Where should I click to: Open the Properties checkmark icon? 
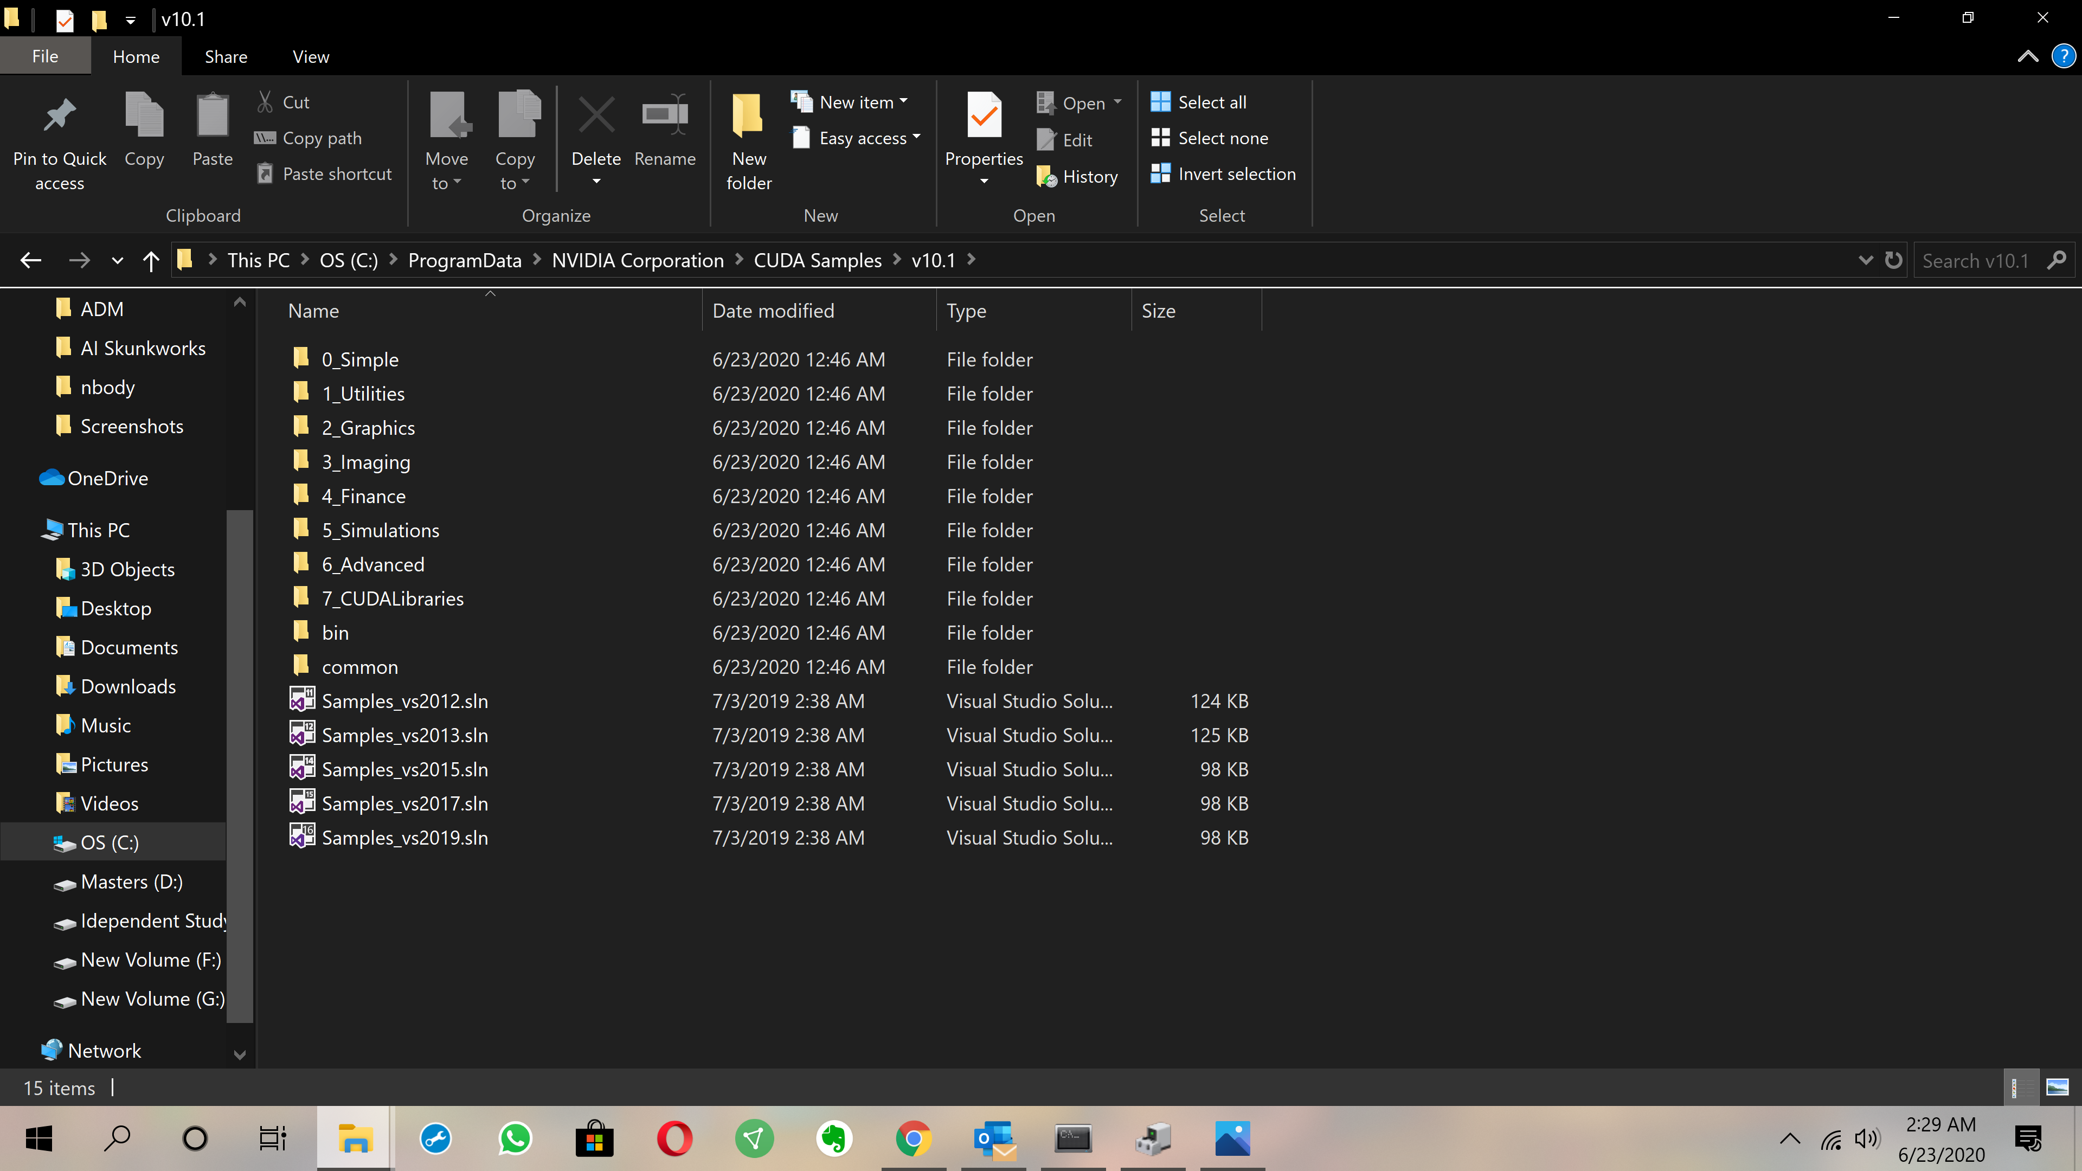tap(984, 115)
